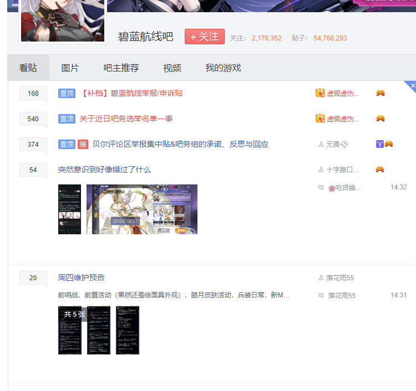Open second 周四维护预告 image thumbnail
This screenshot has height=391, width=416.
click(99, 330)
